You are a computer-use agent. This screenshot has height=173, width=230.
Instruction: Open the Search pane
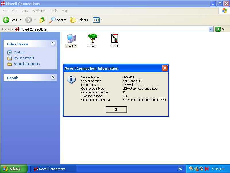58,20
